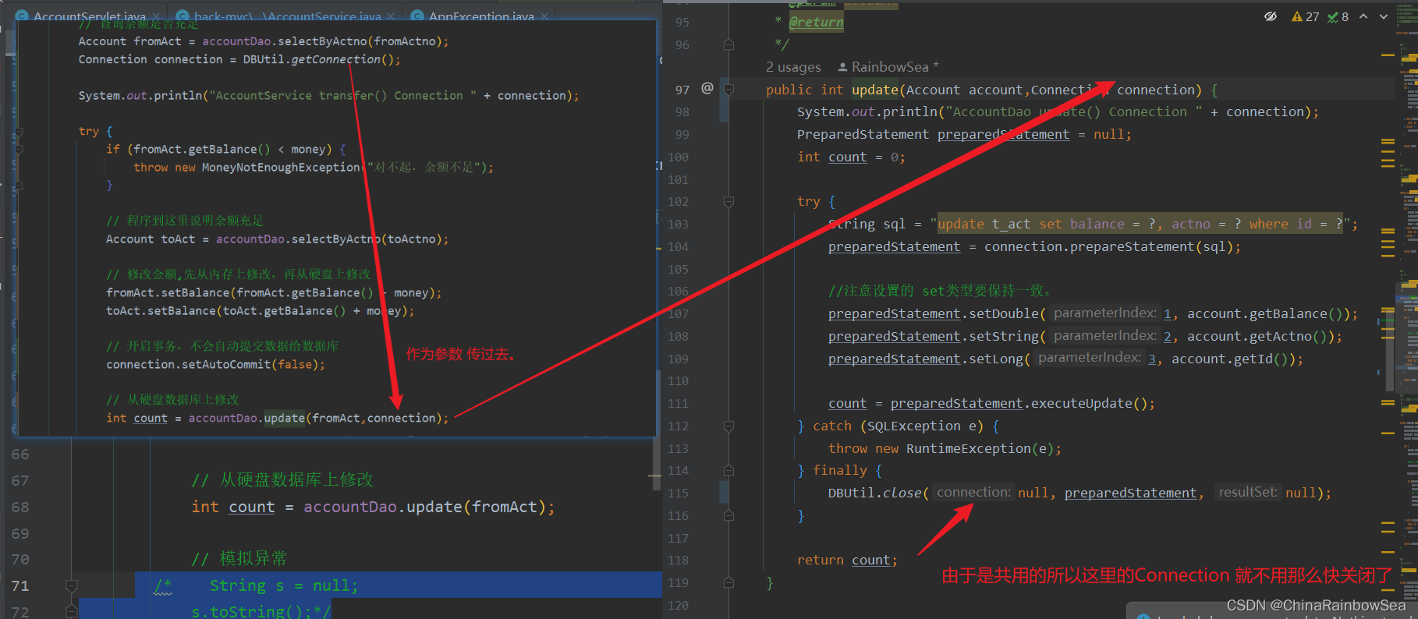Click 'String s = null;' on line 71
This screenshot has width=1418, height=619.
pyautogui.click(x=284, y=586)
